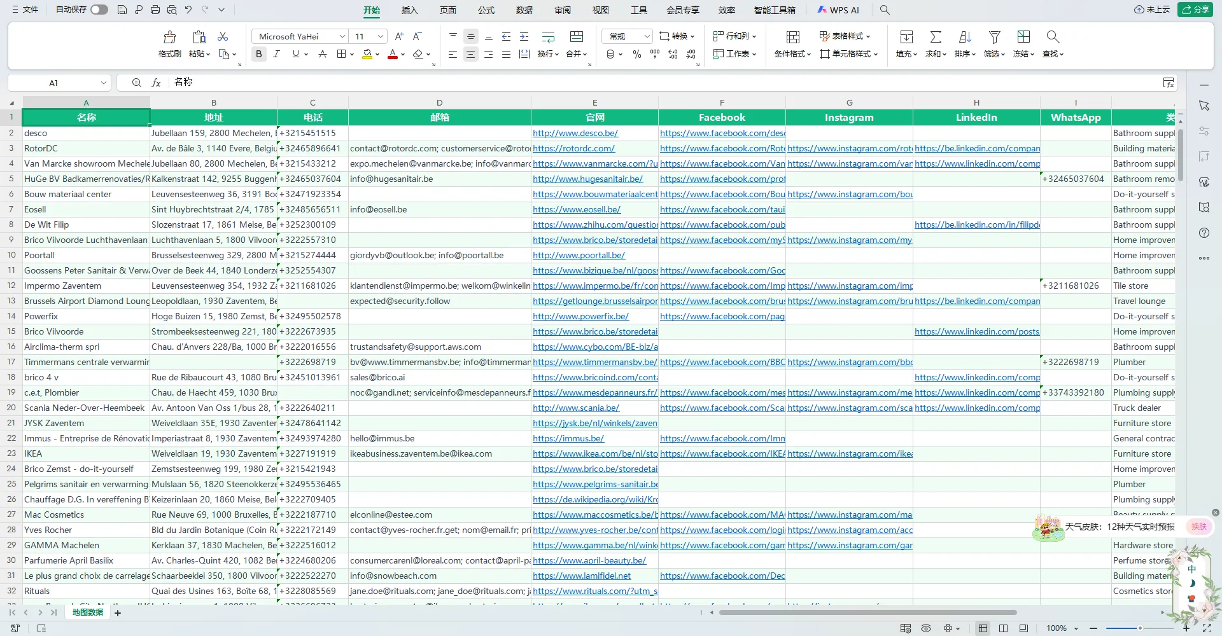Toggle the Auto Save (自动保存) switch
The image size is (1222, 636).
99,10
